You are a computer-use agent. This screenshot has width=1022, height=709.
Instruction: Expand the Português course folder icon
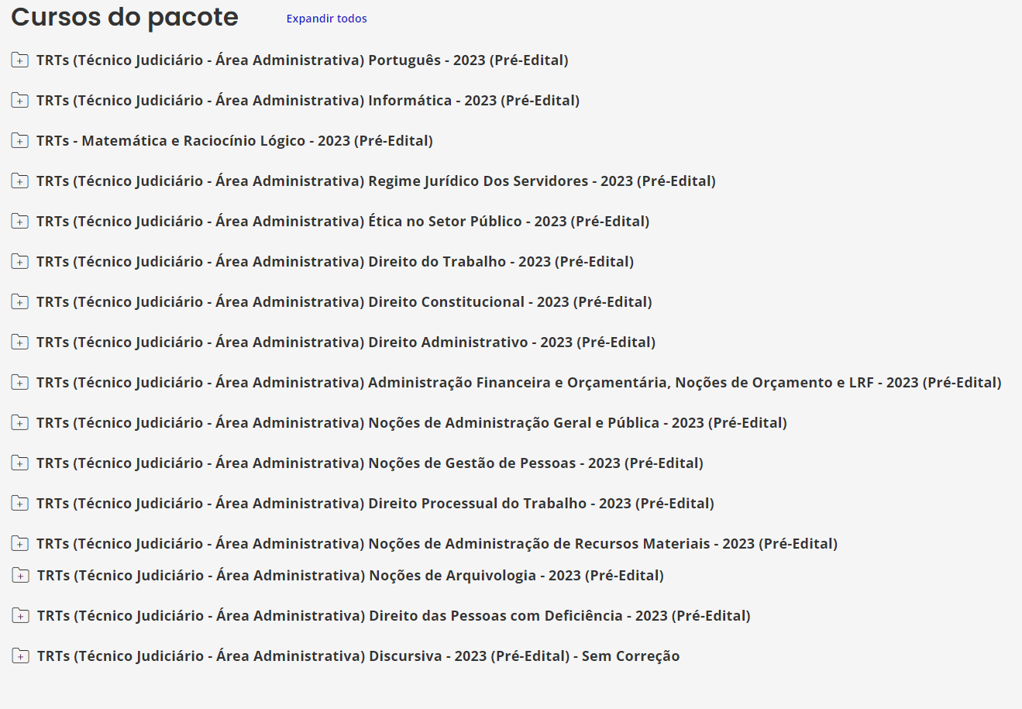pyautogui.click(x=20, y=60)
